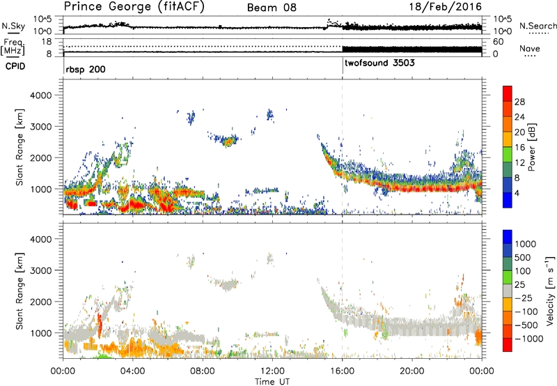Click the 'N.Search' legend label

(538, 26)
